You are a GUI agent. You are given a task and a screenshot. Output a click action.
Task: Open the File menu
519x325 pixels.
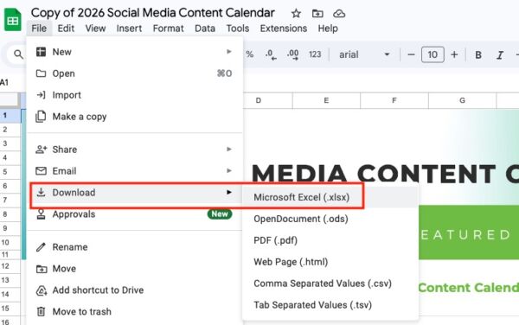tap(39, 29)
